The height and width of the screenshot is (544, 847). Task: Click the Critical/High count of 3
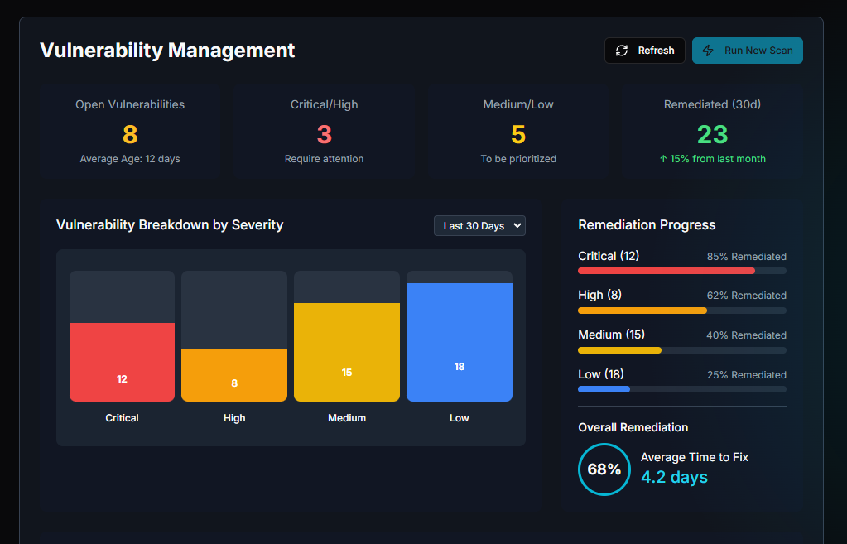[324, 132]
